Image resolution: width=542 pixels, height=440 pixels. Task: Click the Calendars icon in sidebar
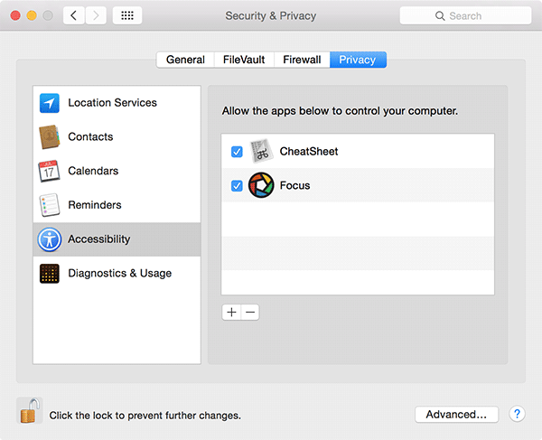[x=49, y=171]
